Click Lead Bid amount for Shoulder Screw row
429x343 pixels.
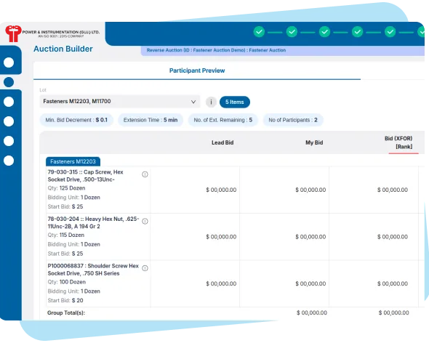click(x=221, y=283)
